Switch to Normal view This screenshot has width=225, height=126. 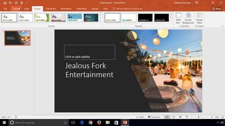click(167, 117)
